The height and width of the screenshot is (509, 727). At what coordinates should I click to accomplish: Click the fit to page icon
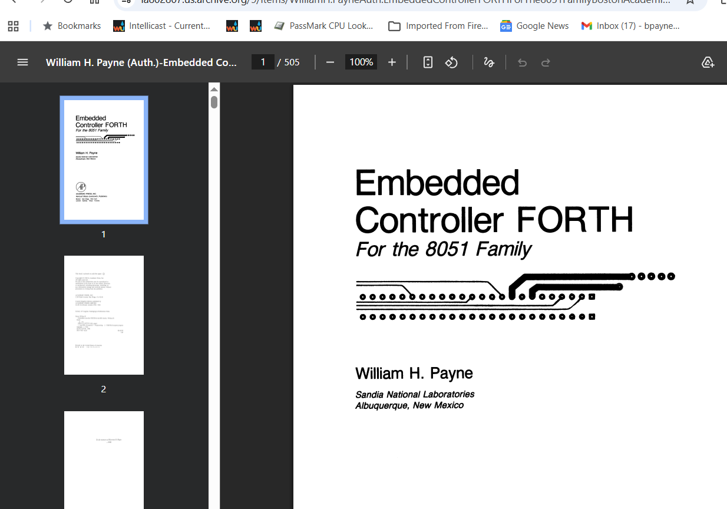428,62
